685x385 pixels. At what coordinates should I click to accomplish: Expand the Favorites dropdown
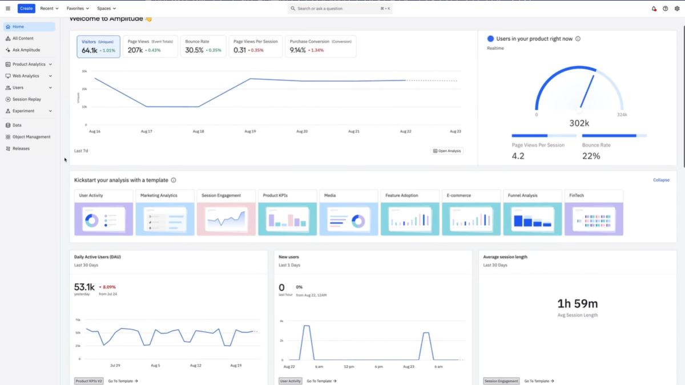coord(78,9)
